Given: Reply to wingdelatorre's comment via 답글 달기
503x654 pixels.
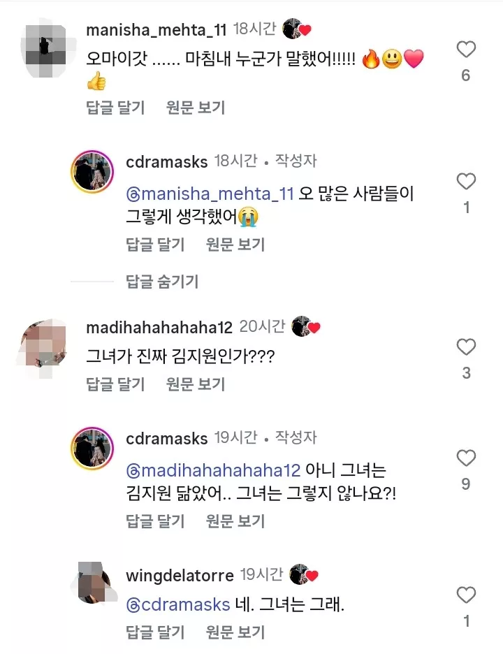Looking at the screenshot, I should pos(155,632).
